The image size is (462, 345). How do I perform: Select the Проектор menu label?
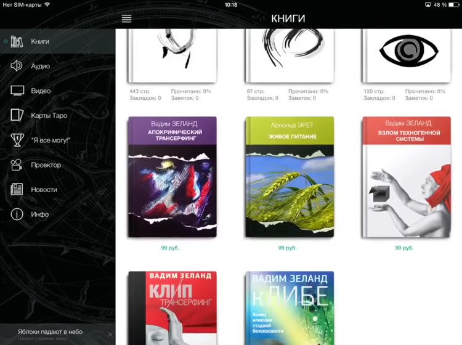tap(46, 165)
